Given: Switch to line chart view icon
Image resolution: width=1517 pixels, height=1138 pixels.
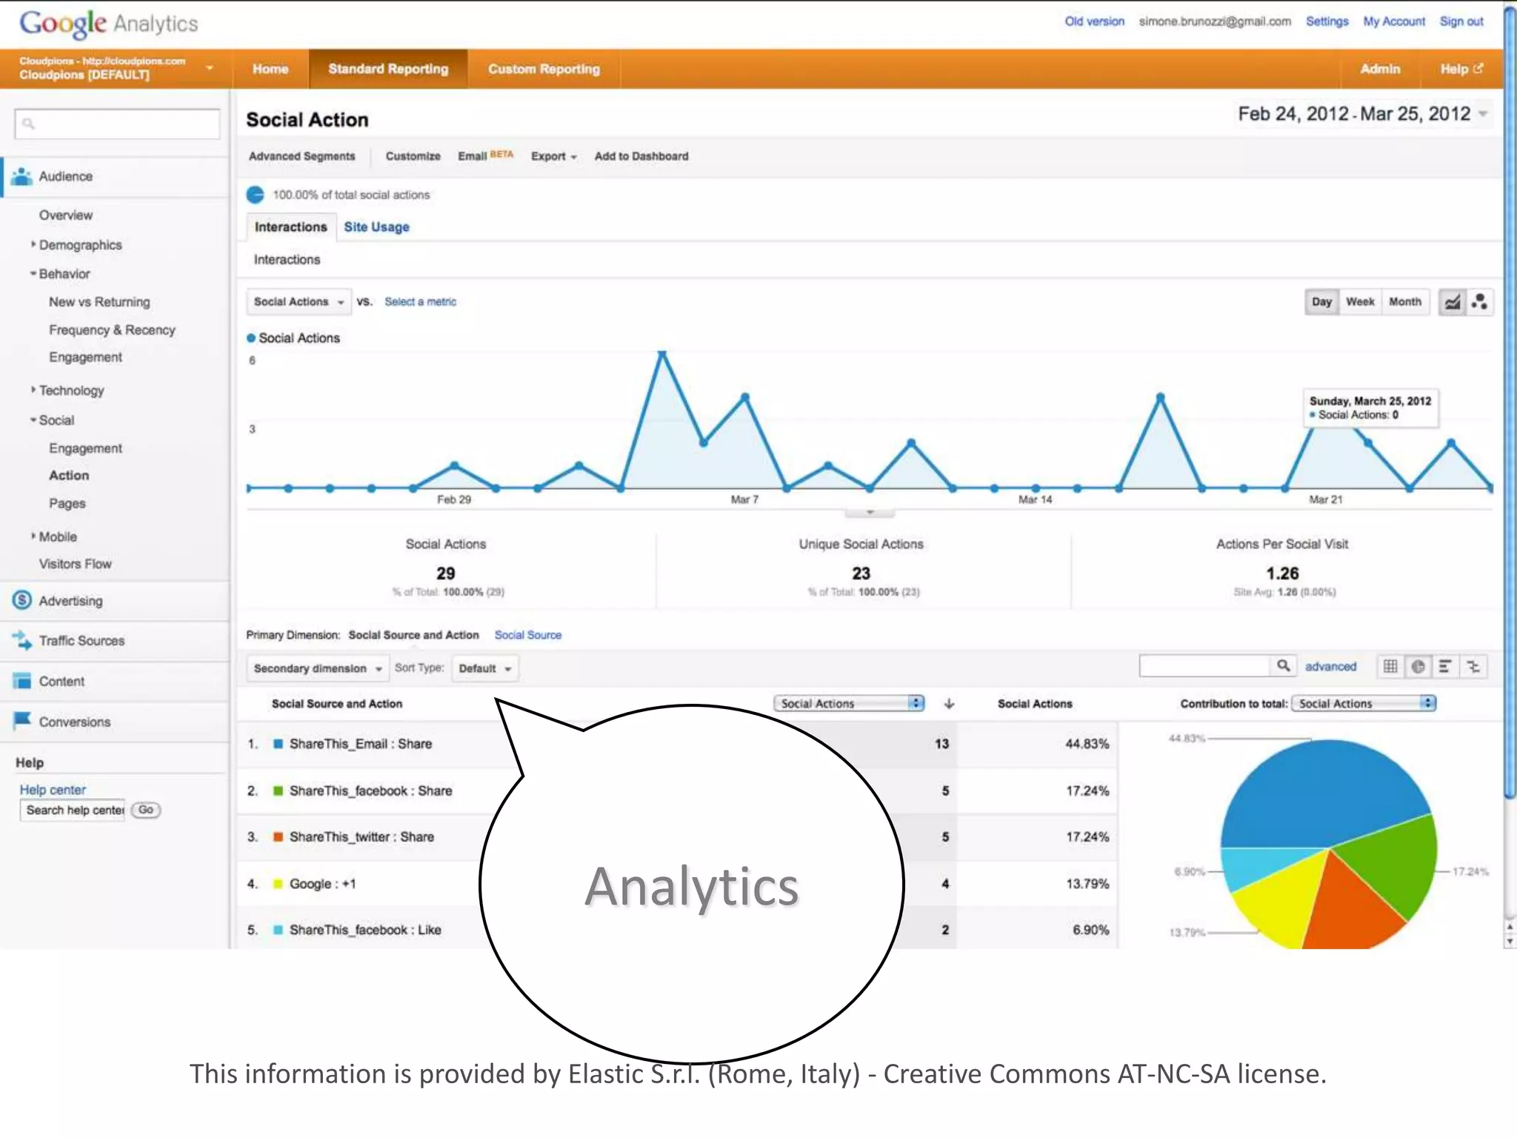Looking at the screenshot, I should (1453, 302).
